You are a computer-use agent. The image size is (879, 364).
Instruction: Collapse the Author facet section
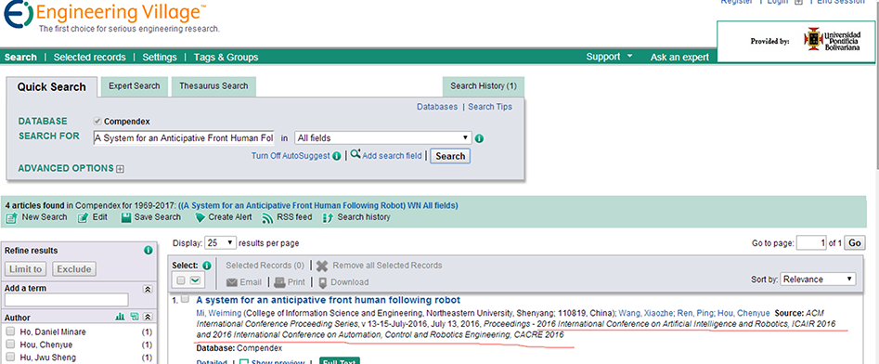coord(148,317)
